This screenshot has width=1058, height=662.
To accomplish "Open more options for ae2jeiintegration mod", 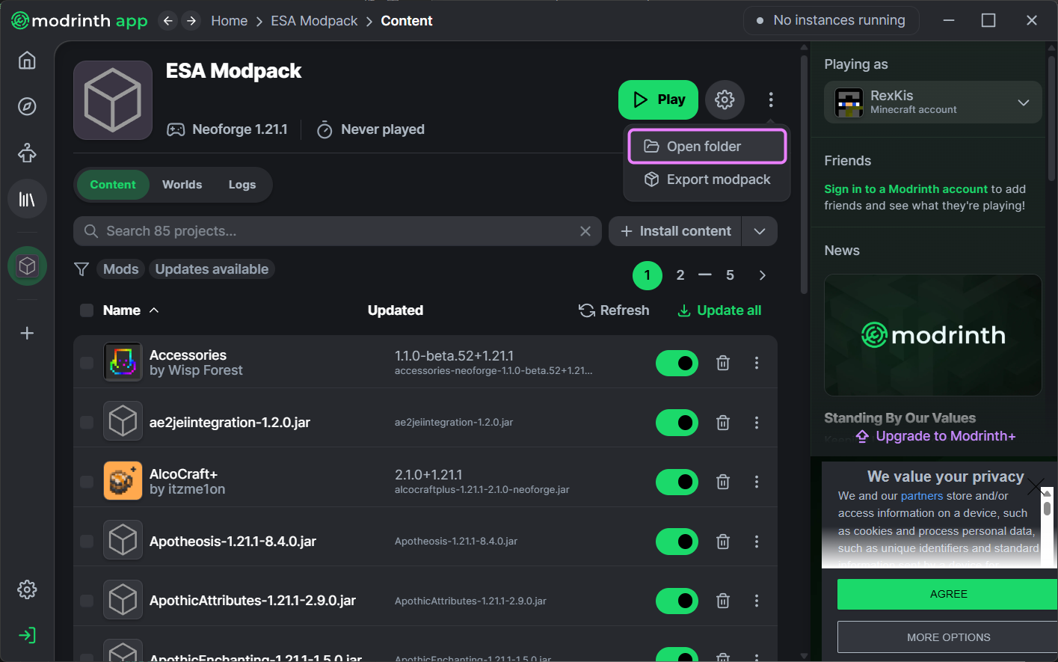I will (757, 423).
